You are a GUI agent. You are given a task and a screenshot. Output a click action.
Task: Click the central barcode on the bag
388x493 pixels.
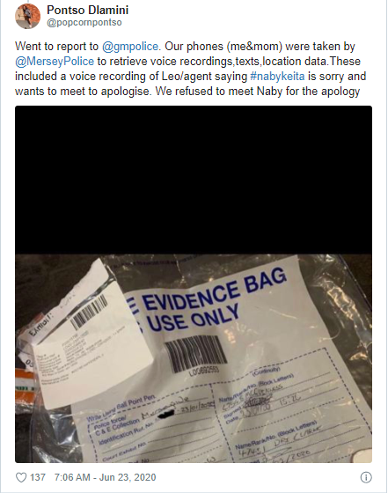coord(195,354)
